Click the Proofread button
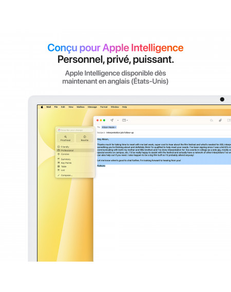This screenshot has height=292, width=231. [x=65, y=139]
